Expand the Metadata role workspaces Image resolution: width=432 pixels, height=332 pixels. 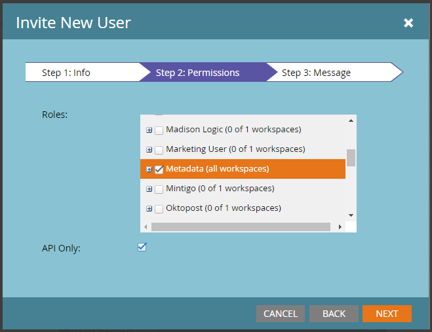click(x=149, y=170)
